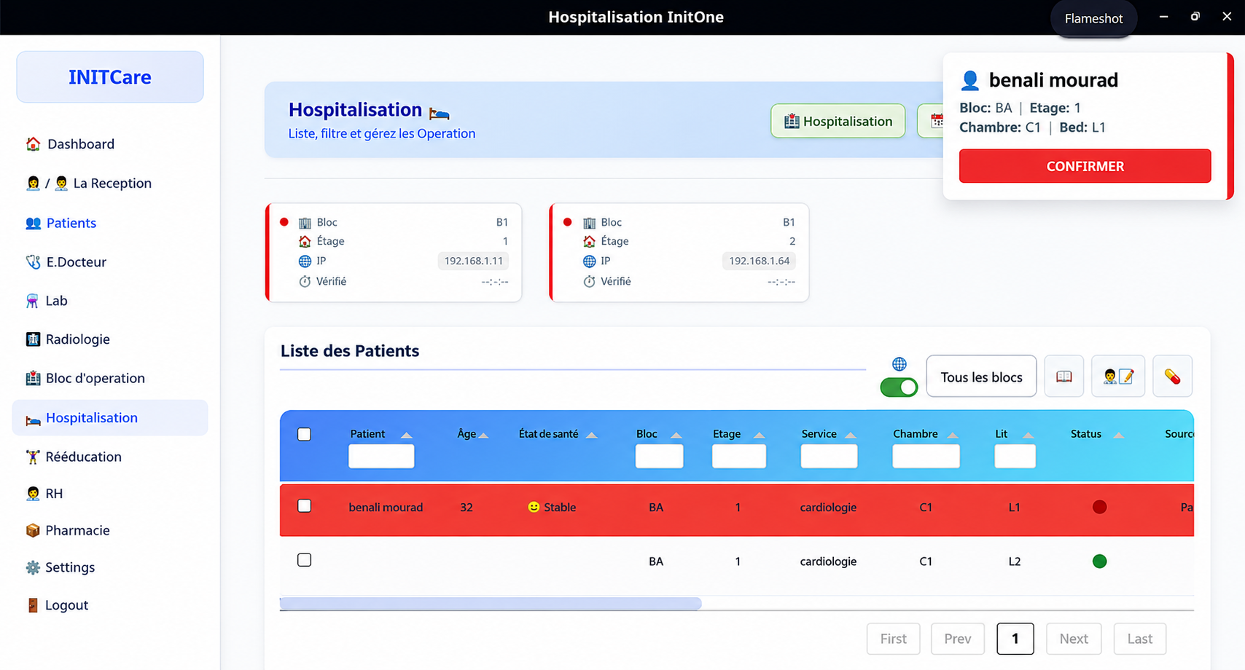Click the Service filter input field
This screenshot has width=1245, height=670.
pyautogui.click(x=829, y=456)
